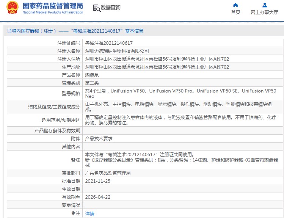
Task: Select approval date 2021-11-25
Action: (97, 181)
